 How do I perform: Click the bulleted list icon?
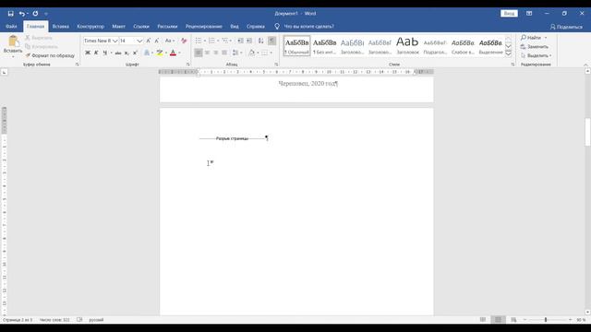(x=199, y=41)
